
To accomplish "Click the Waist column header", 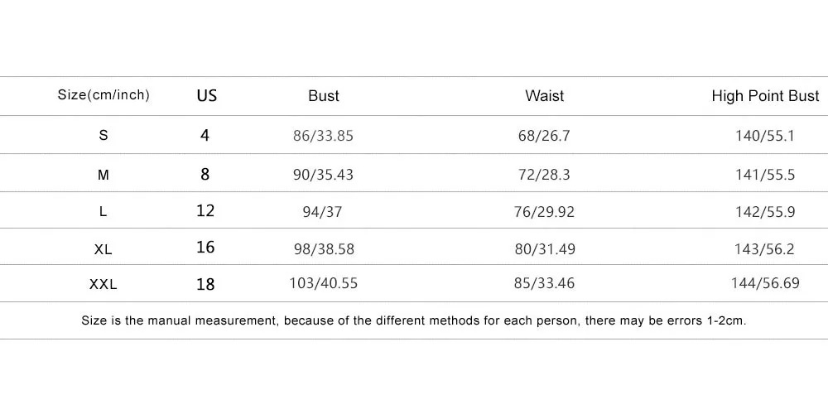I will click(x=545, y=95).
